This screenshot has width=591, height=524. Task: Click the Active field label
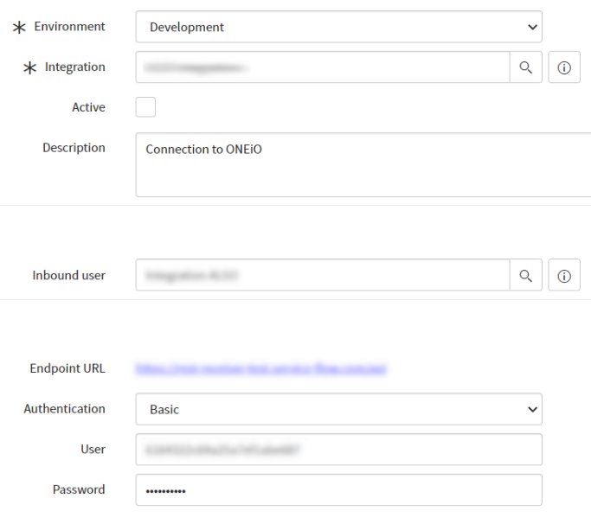88,107
